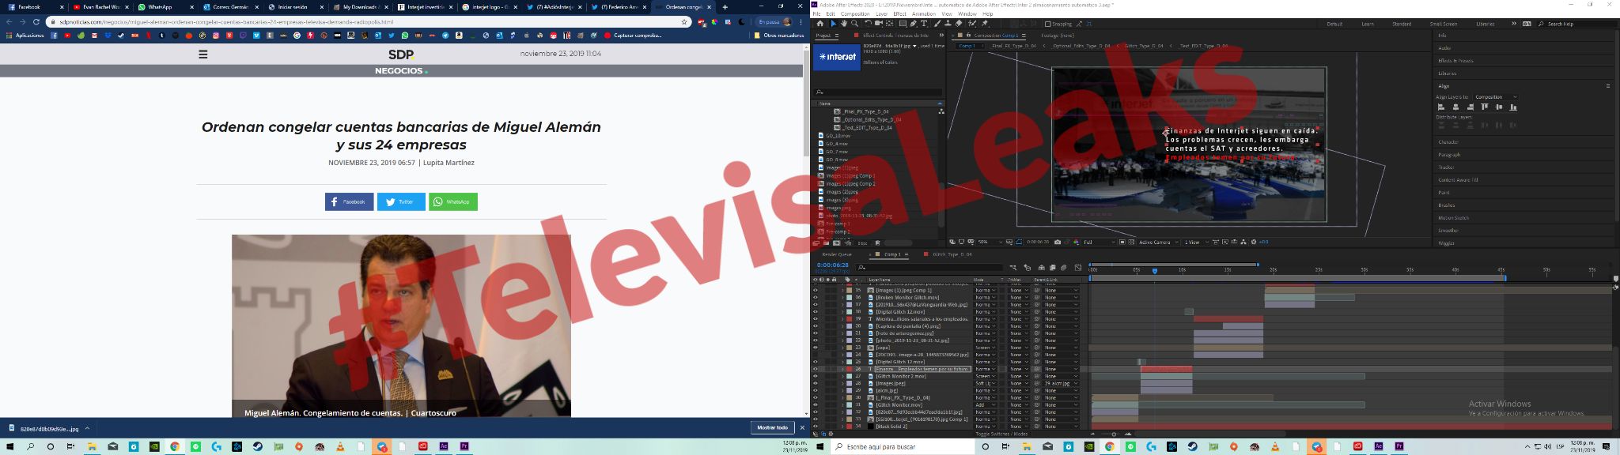
Task: Select the Small Screen workspace
Action: 1444,24
